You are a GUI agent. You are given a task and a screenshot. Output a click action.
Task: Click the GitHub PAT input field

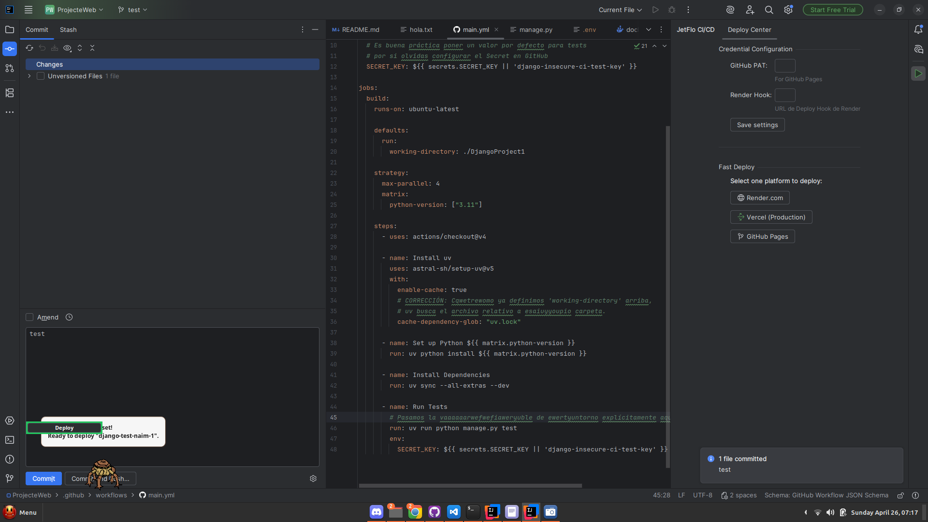tap(784, 66)
